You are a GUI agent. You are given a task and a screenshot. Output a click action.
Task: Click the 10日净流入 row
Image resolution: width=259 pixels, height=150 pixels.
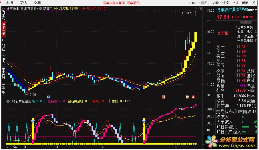pyautogui.click(x=237, y=127)
